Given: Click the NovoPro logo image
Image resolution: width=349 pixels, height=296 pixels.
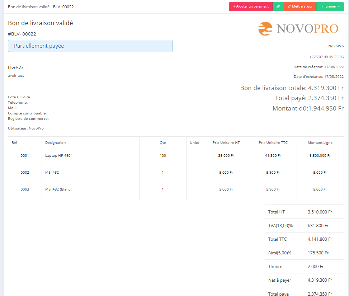Looking at the screenshot, I should point(298,29).
